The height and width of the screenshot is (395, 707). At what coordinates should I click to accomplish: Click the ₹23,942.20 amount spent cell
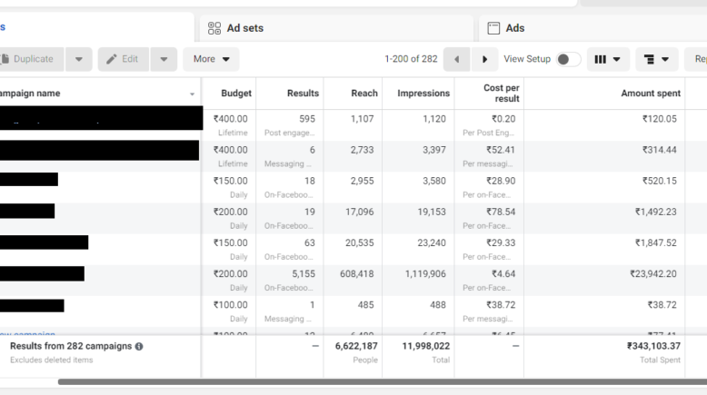653,274
